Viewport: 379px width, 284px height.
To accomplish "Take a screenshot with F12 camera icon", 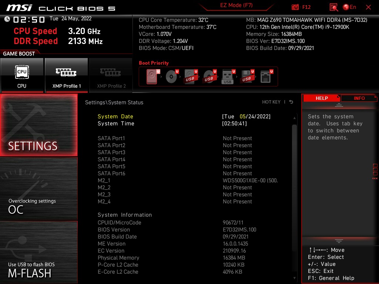I will [x=295, y=7].
